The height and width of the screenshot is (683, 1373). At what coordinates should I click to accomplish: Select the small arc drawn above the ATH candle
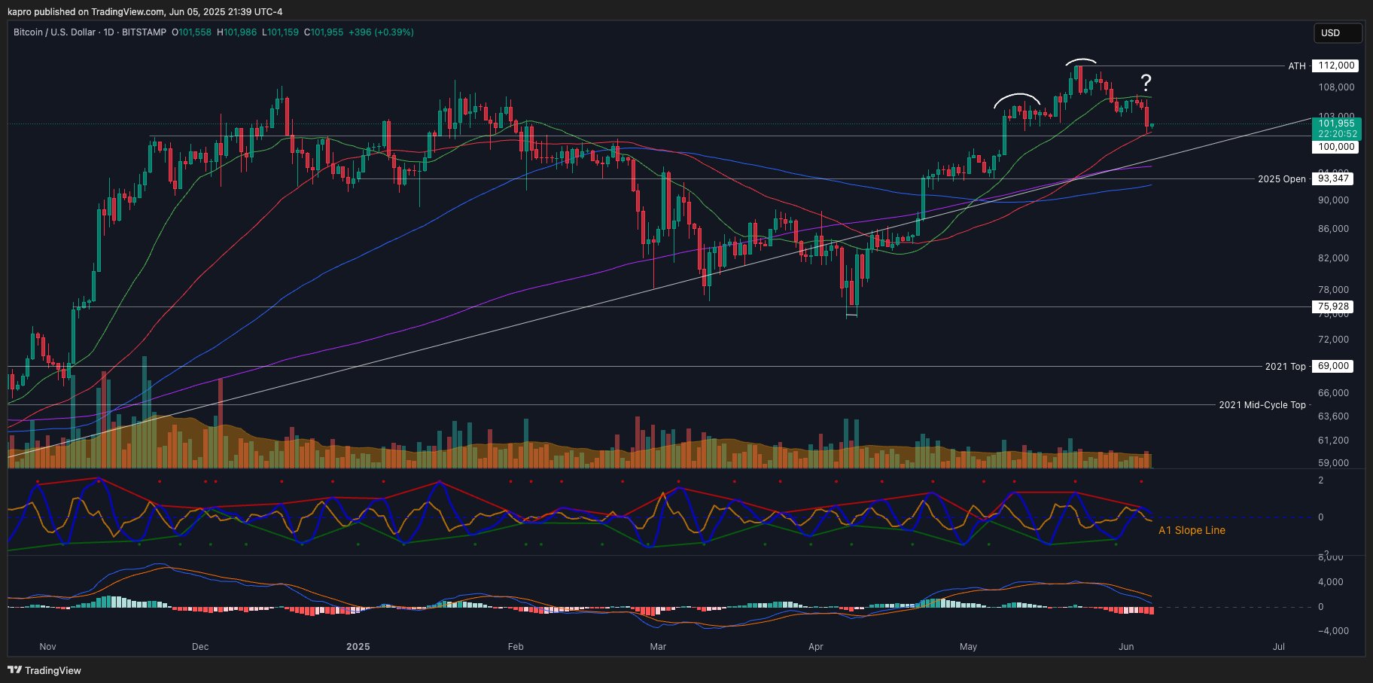[1080, 59]
